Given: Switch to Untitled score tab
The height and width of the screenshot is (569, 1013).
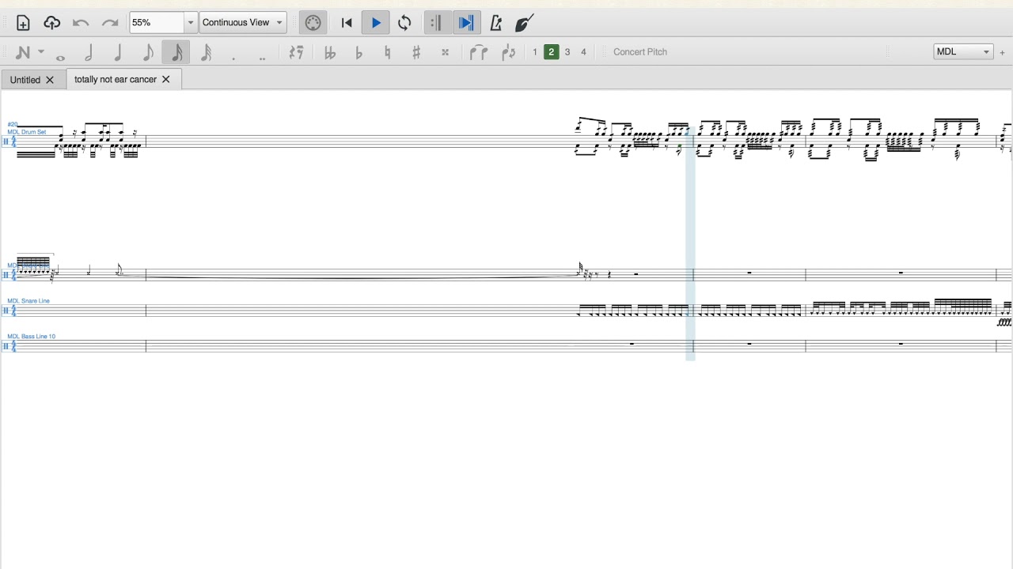Looking at the screenshot, I should pos(25,80).
